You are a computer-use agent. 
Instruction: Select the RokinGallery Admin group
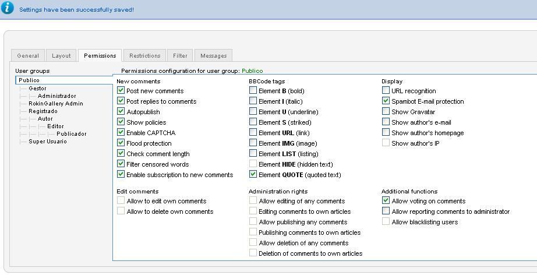pos(56,104)
